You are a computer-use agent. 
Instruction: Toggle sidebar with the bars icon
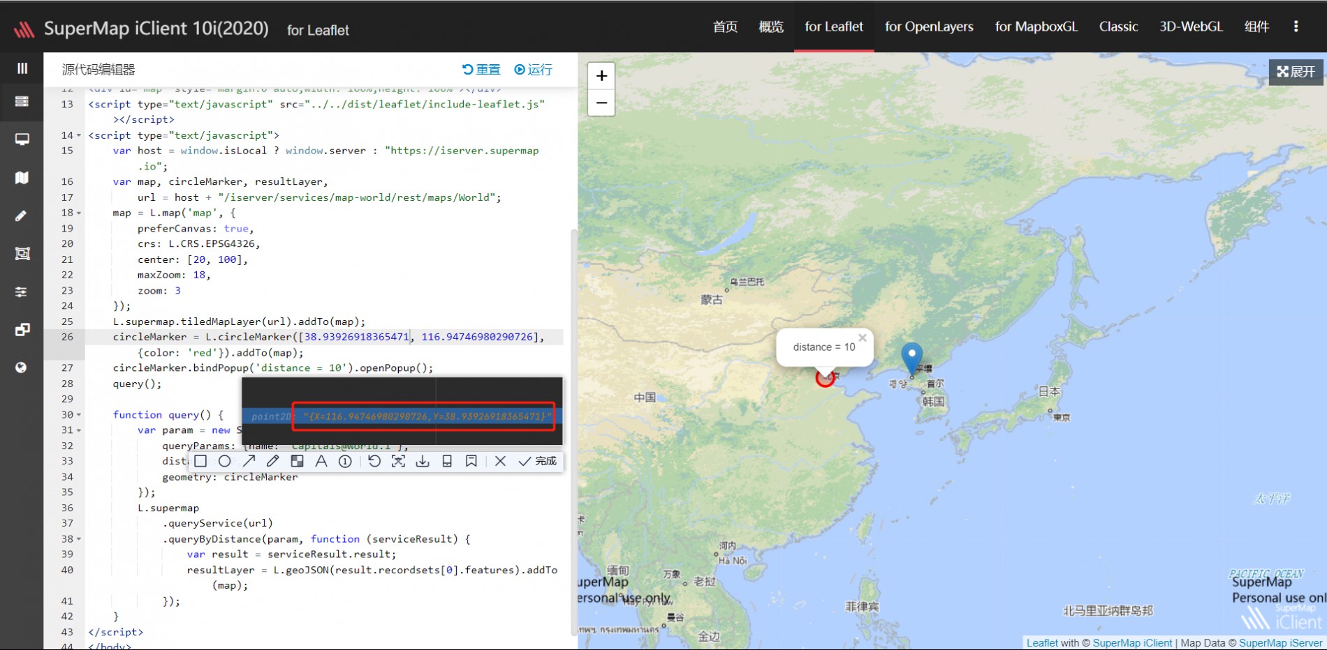22,68
